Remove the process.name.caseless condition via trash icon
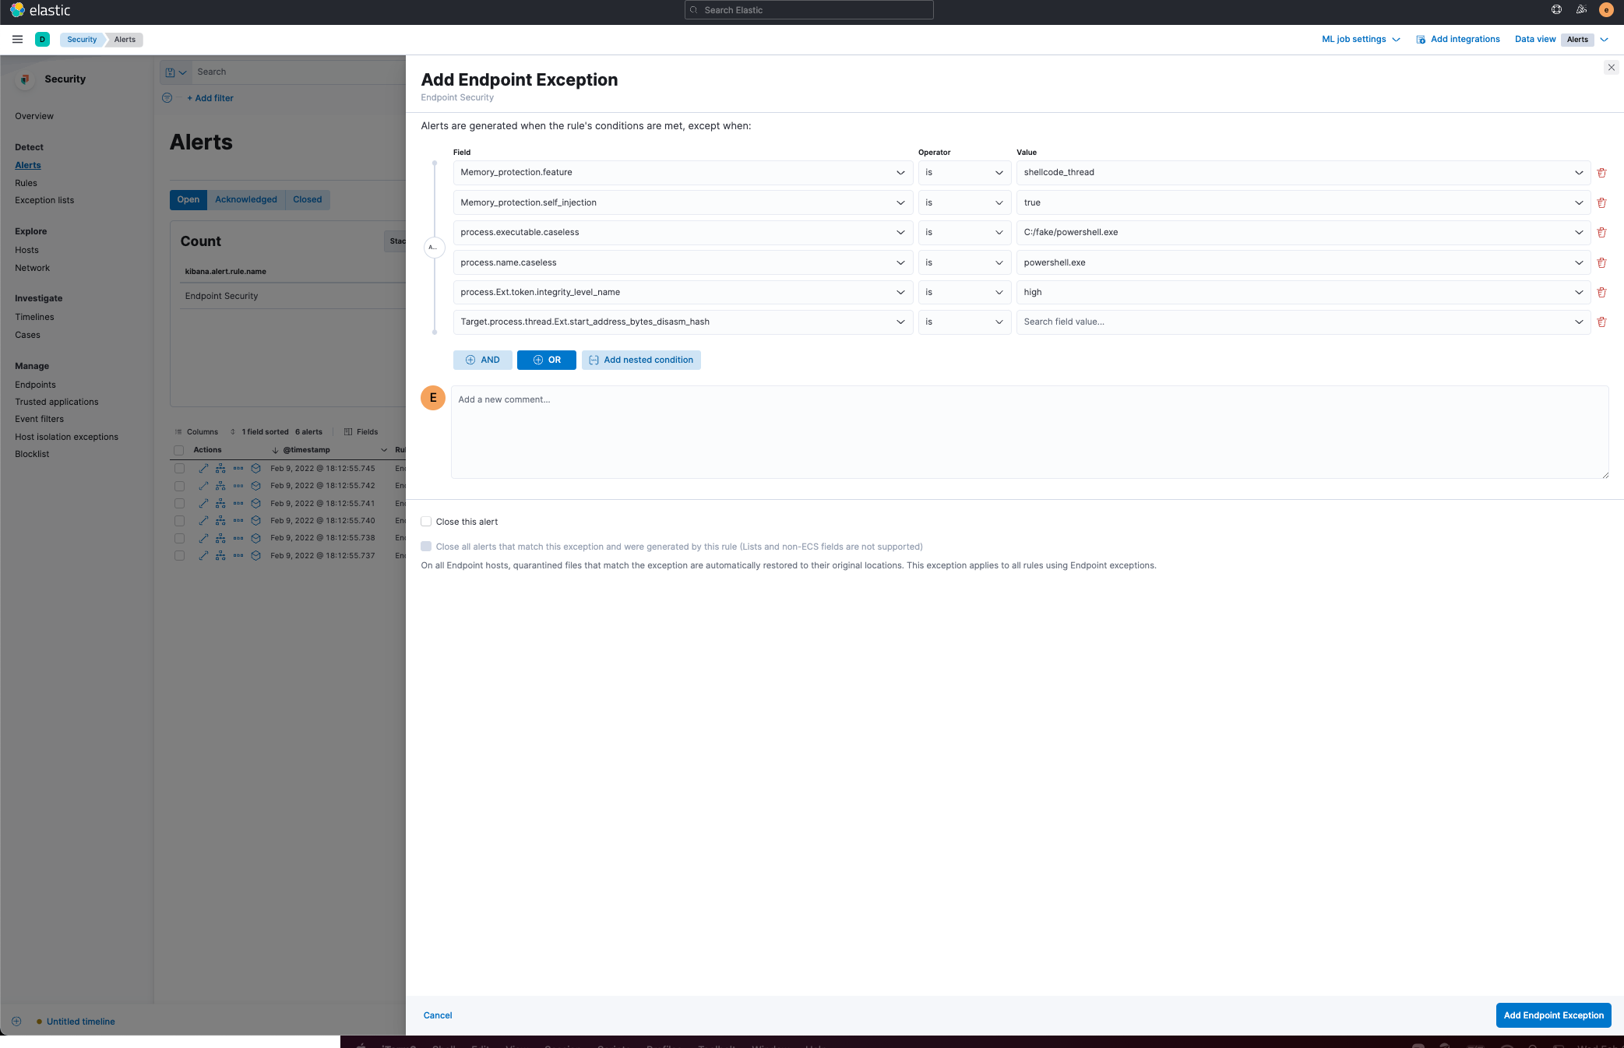 (1601, 263)
